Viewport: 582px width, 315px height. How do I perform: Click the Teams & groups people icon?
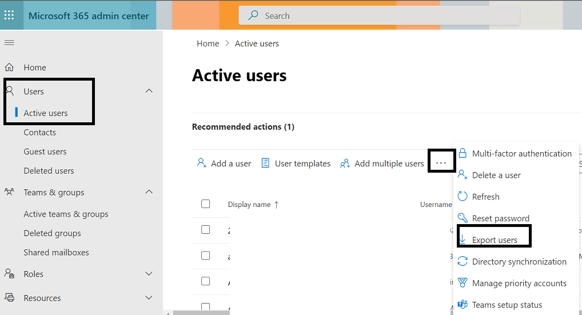(9, 192)
